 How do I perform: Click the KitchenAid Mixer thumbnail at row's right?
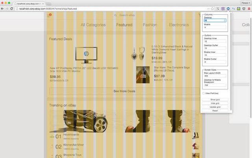pos(196,146)
